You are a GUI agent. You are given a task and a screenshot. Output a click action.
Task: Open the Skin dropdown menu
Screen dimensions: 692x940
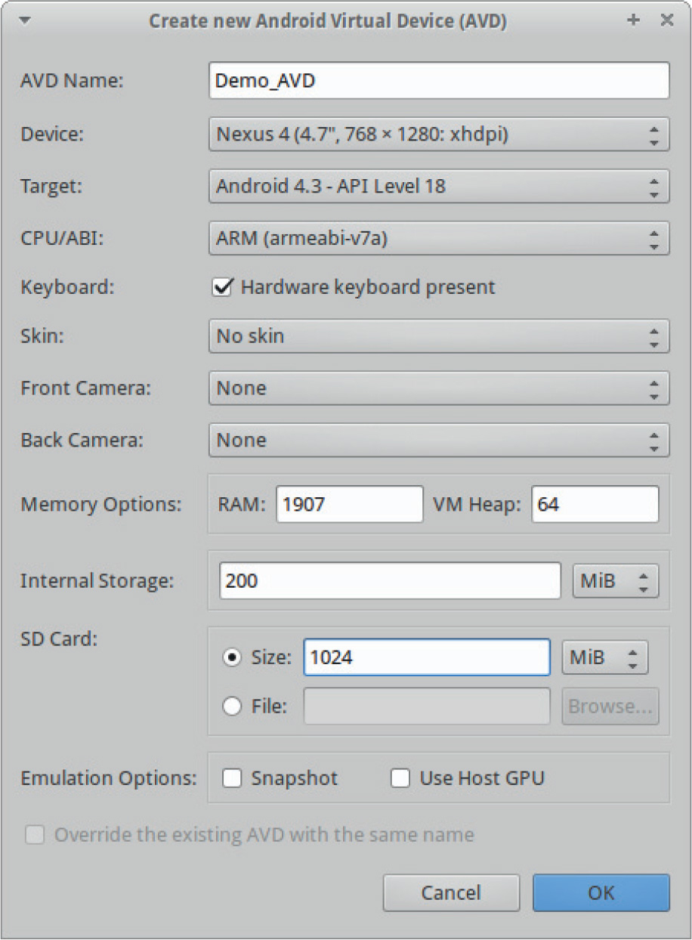point(438,336)
